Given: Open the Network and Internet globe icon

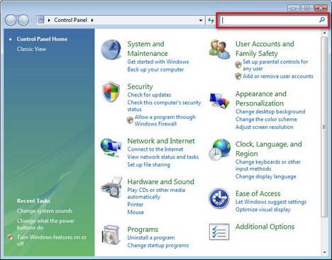Looking at the screenshot, I should tap(111, 147).
